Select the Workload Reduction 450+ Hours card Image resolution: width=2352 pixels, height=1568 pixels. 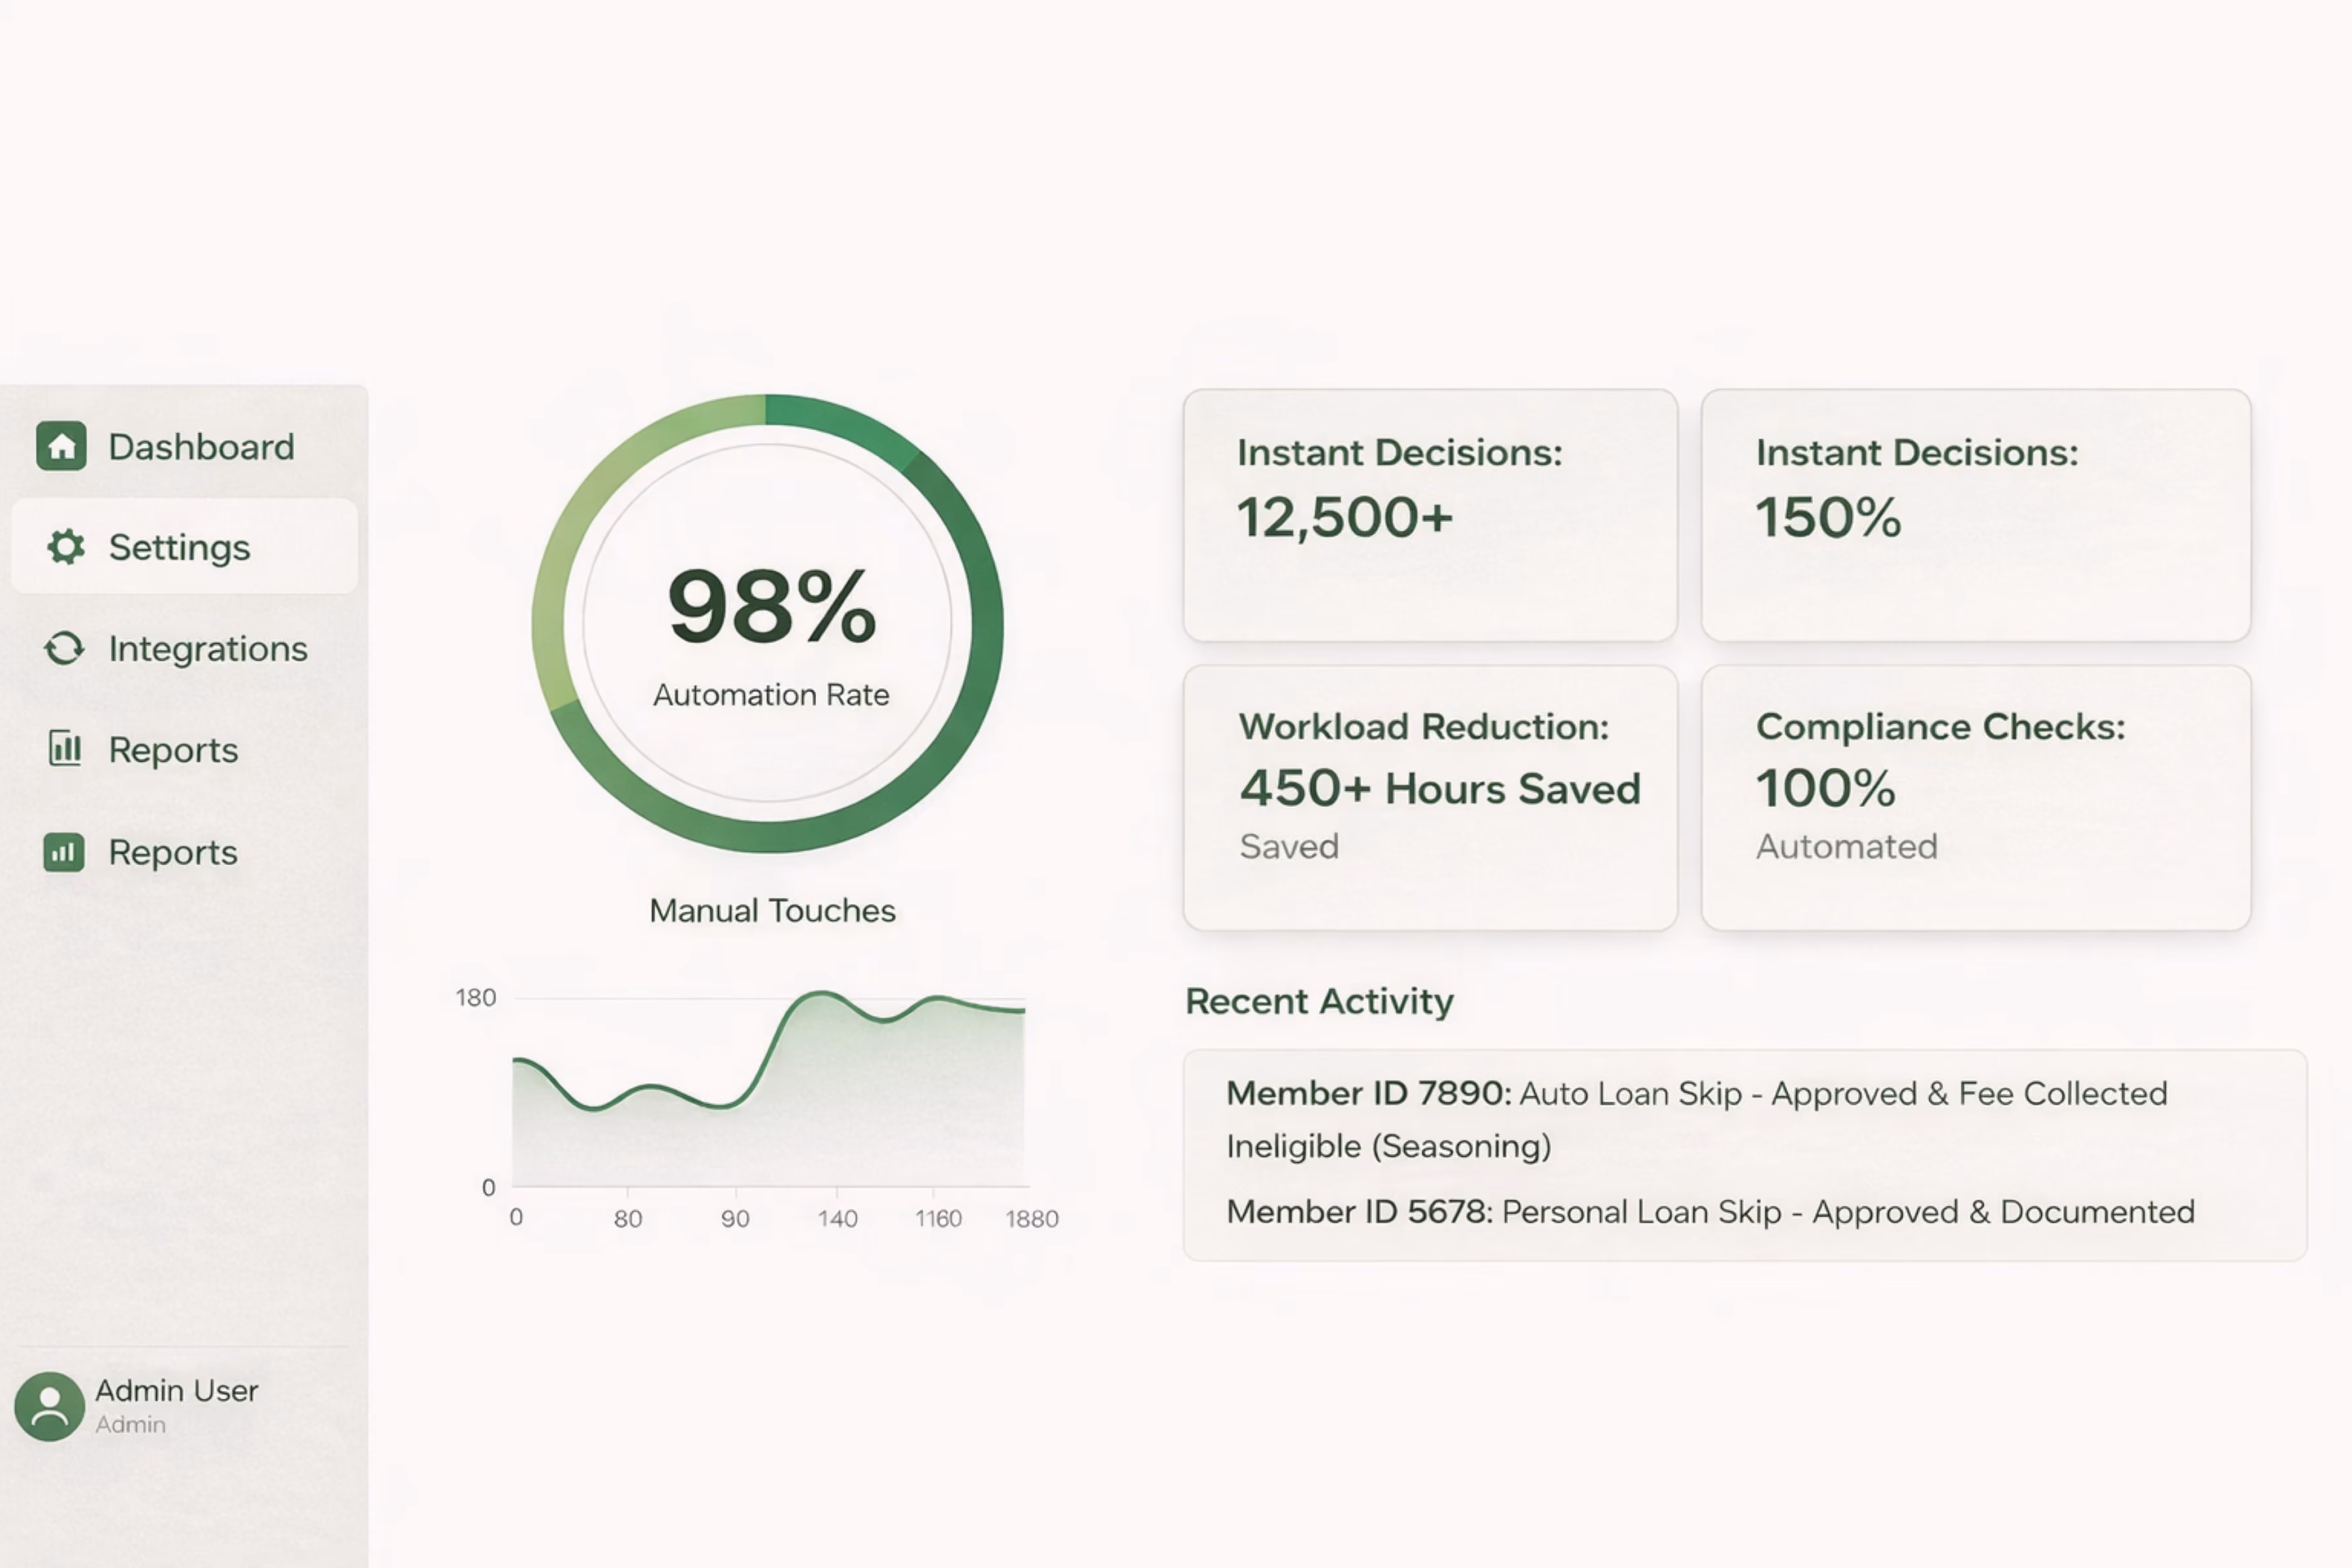pyautogui.click(x=1430, y=798)
